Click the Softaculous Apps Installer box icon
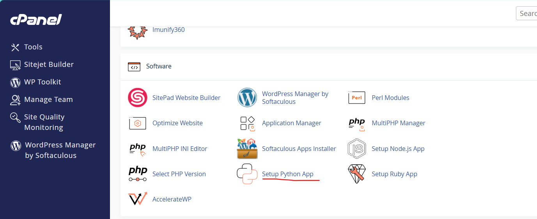537x219 pixels. (247, 149)
